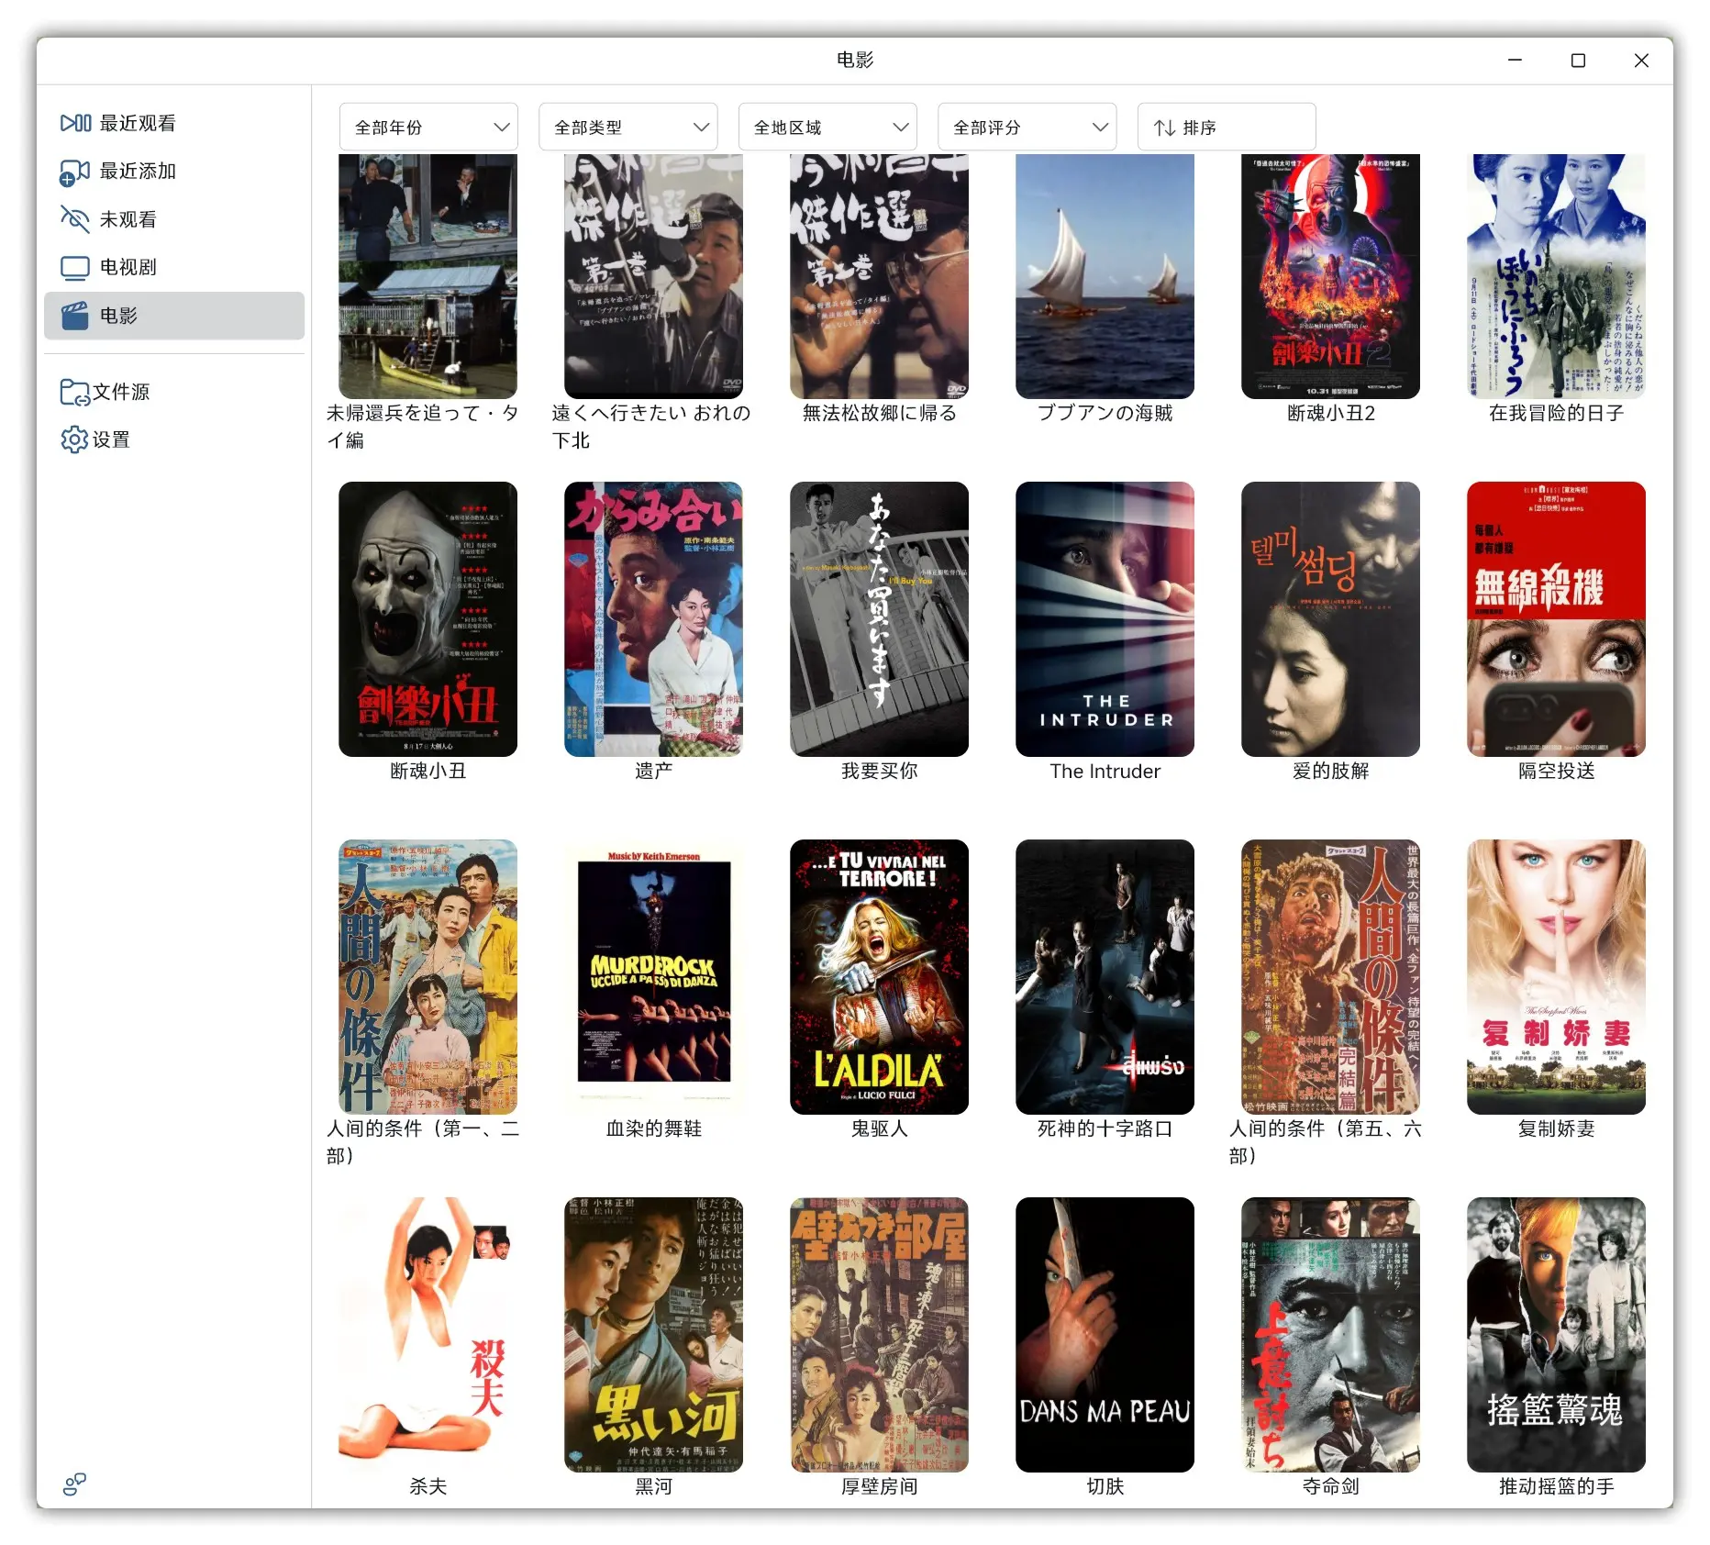Expand the 全部评分 rating dropdown
This screenshot has height=1545, width=1710.
pos(1027,128)
